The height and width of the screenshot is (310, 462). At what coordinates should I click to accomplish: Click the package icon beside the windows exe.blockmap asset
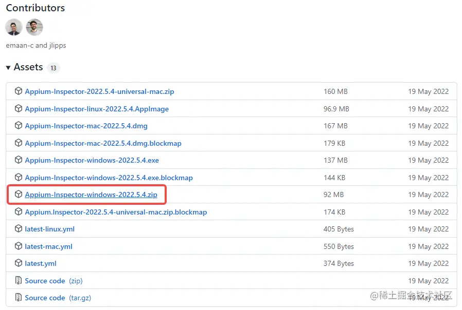[19, 177]
